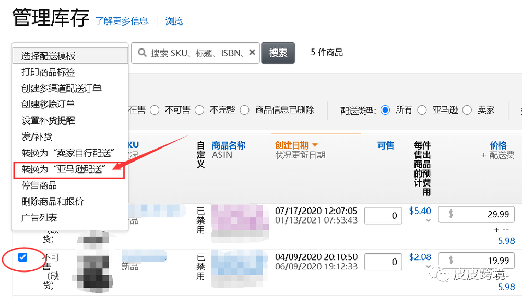The image size is (522, 297).
Task: Open the 浏览 link
Action: pyautogui.click(x=174, y=21)
